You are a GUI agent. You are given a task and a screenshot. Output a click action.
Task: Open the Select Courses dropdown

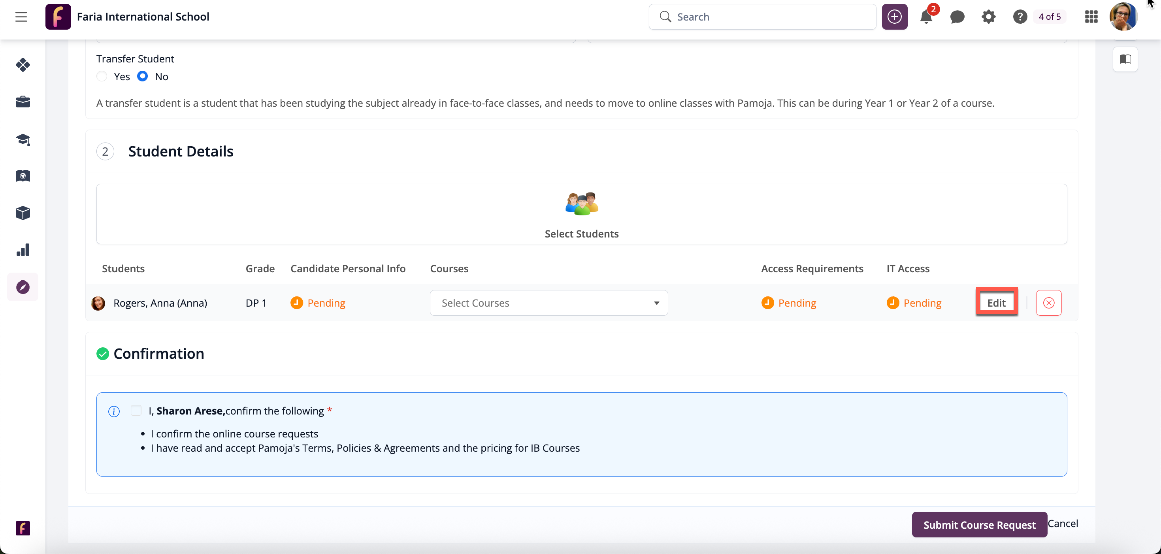tap(548, 303)
